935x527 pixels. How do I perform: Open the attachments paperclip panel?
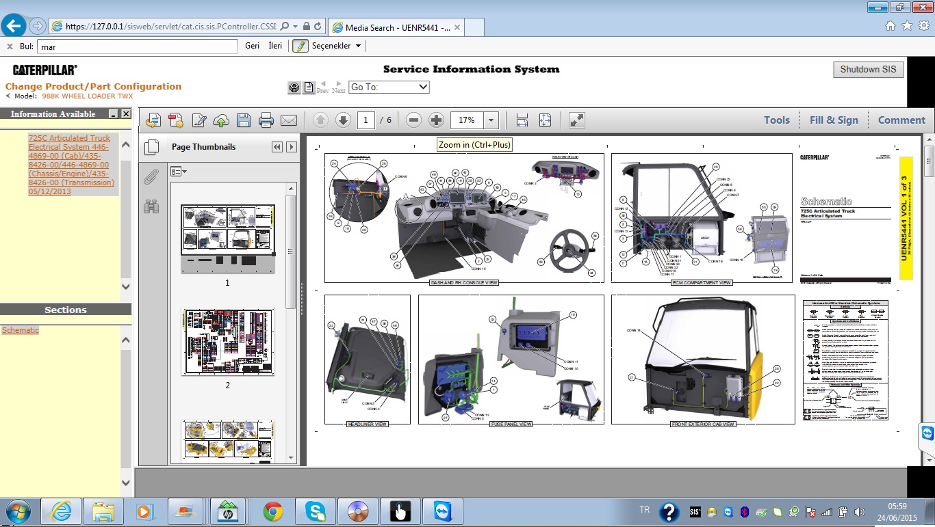pos(151,177)
